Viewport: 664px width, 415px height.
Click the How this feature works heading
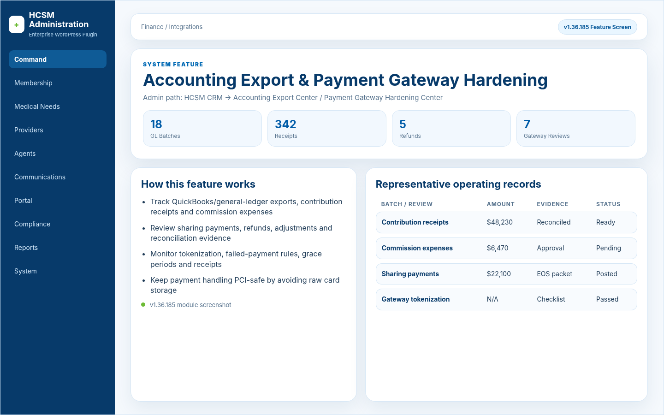(x=198, y=184)
